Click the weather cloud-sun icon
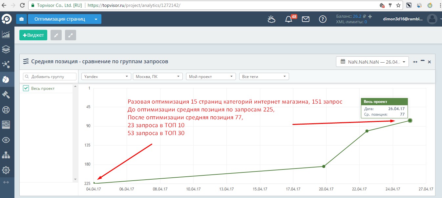Viewport: 442px width, 198px height. 271,19
